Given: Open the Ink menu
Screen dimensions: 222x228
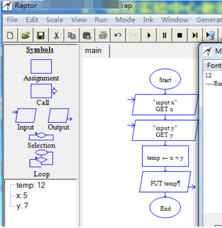Looking at the screenshot, I should pyautogui.click(x=148, y=20).
